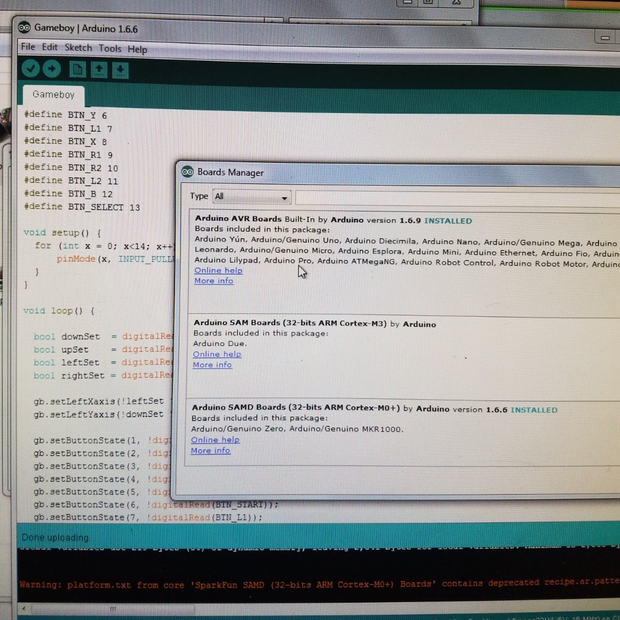
Task: Click the console scrollbar left arrow
Action: [24, 608]
